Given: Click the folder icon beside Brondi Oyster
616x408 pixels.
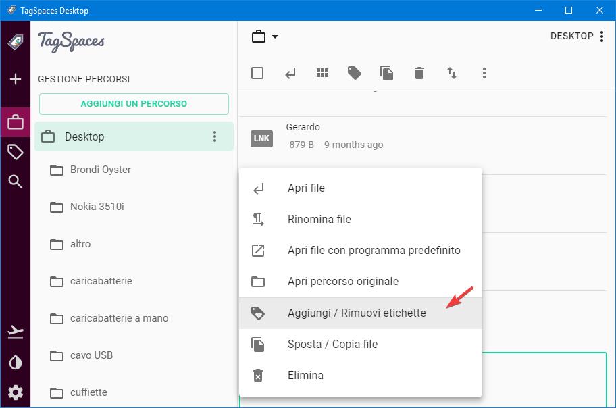Looking at the screenshot, I should (57, 170).
